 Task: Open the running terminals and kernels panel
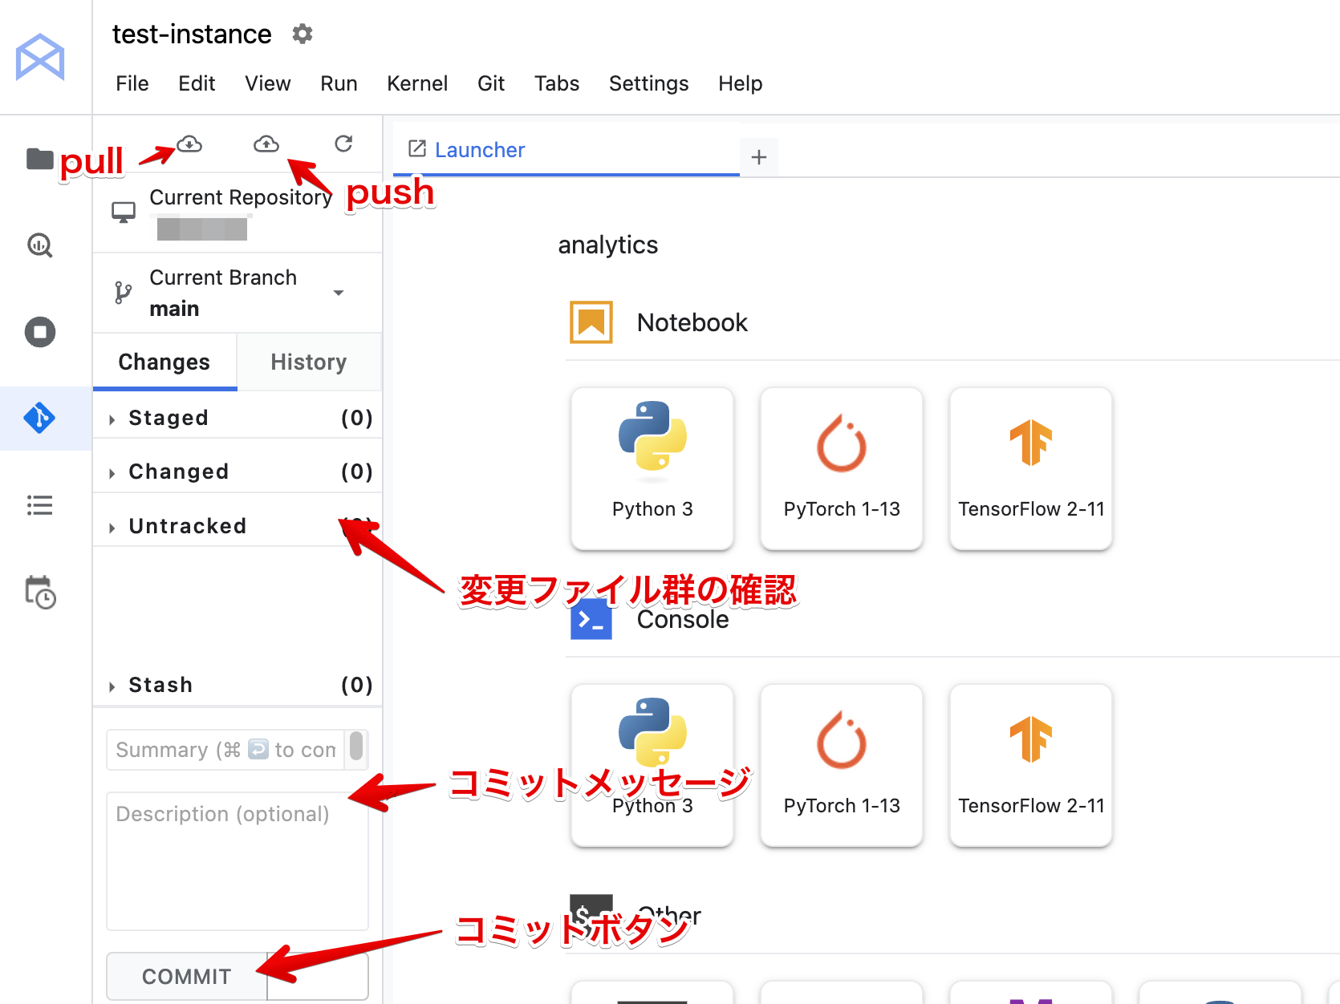click(x=39, y=332)
